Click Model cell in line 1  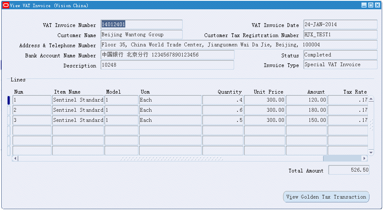[121, 100]
